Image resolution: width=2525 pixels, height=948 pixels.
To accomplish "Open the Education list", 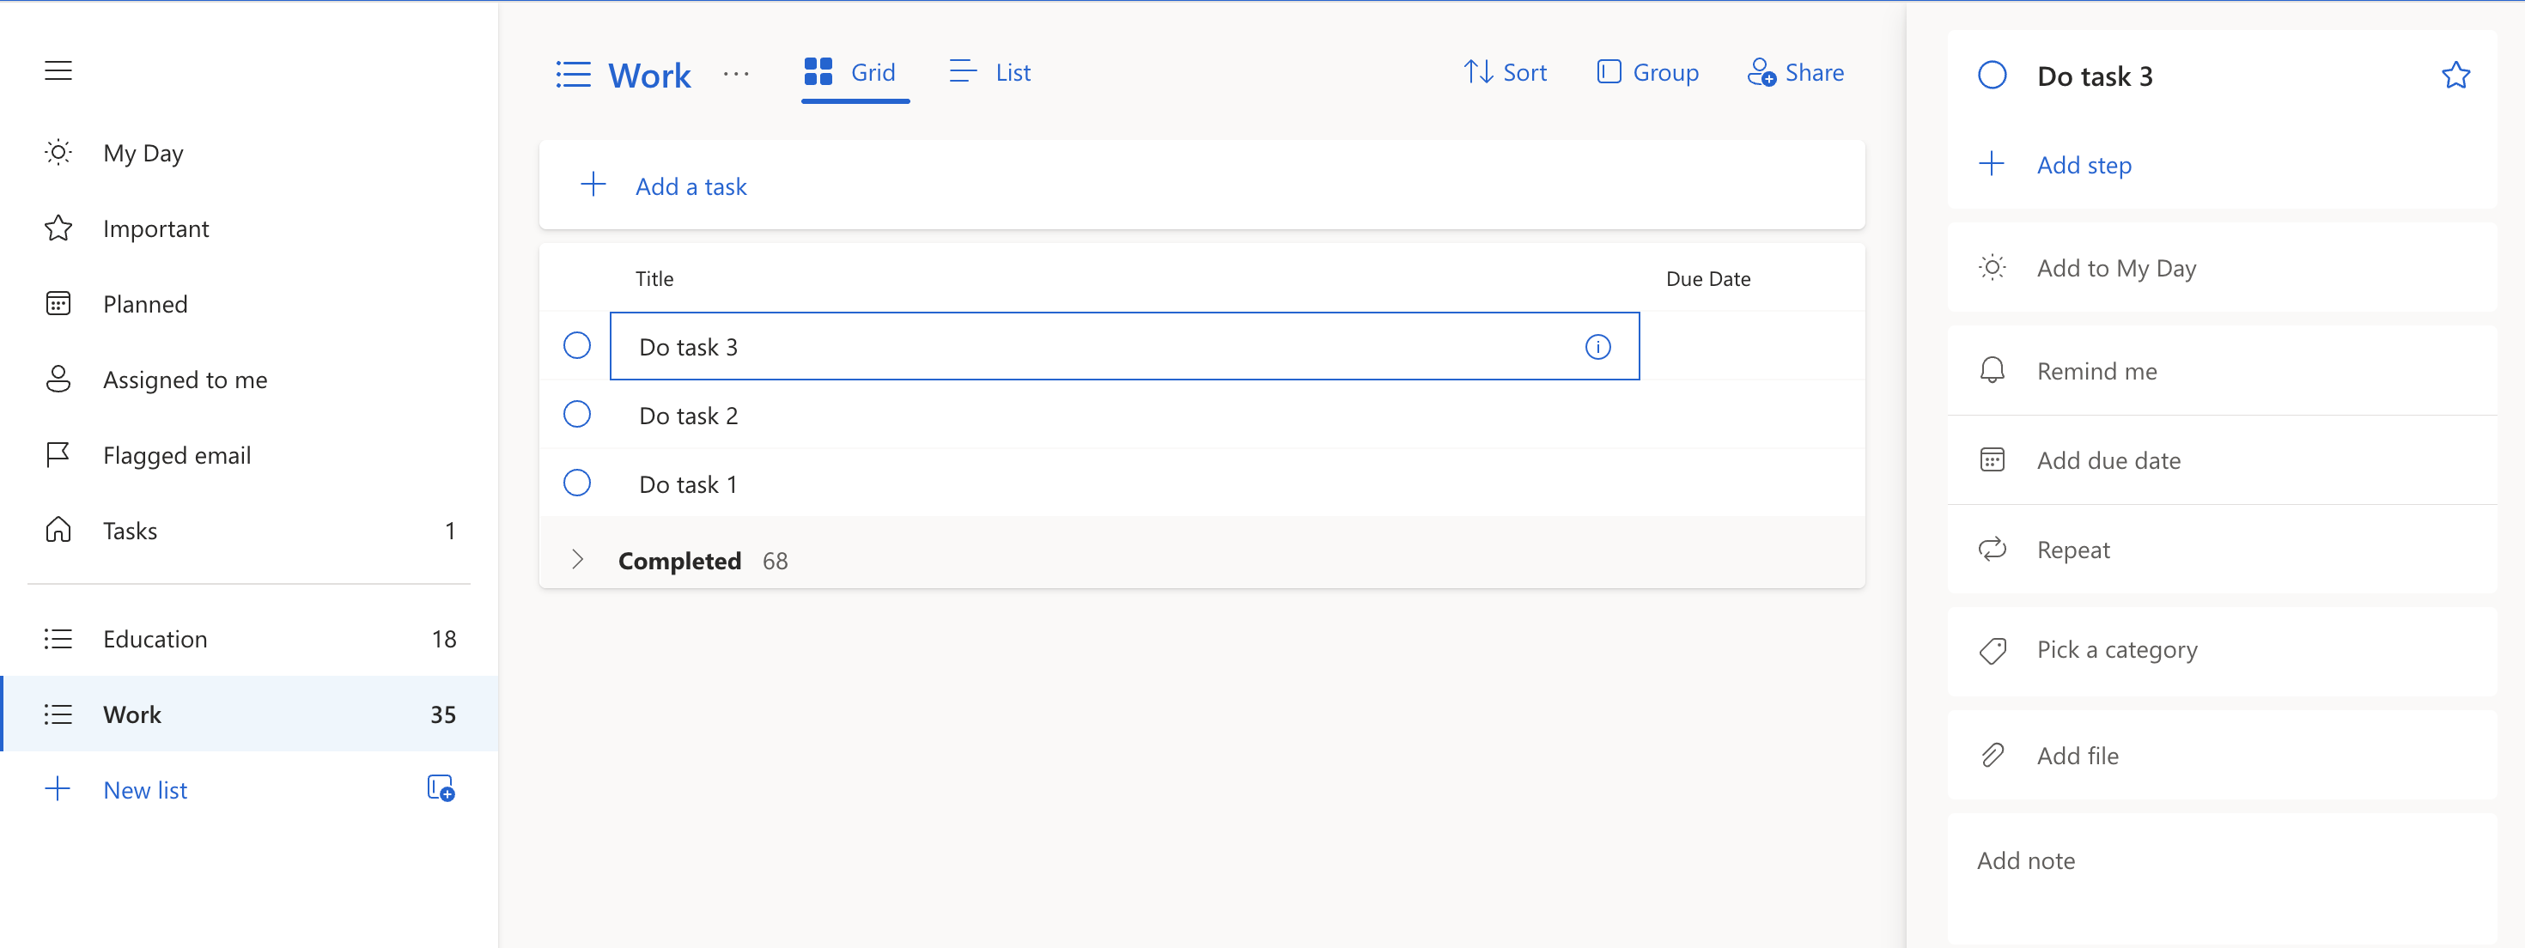I will pos(155,639).
